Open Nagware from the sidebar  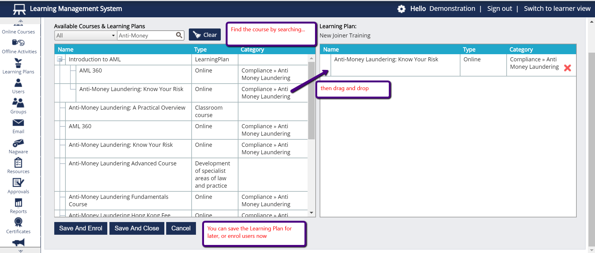18,143
